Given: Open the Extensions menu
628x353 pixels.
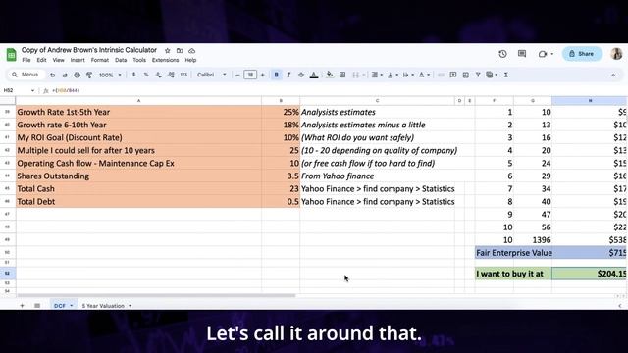Looking at the screenshot, I should [165, 60].
